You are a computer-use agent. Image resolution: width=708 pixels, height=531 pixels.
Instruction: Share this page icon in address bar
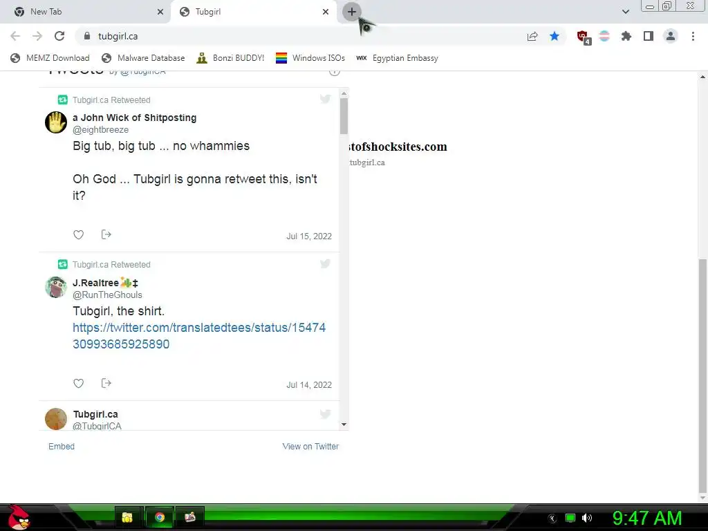[532, 37]
